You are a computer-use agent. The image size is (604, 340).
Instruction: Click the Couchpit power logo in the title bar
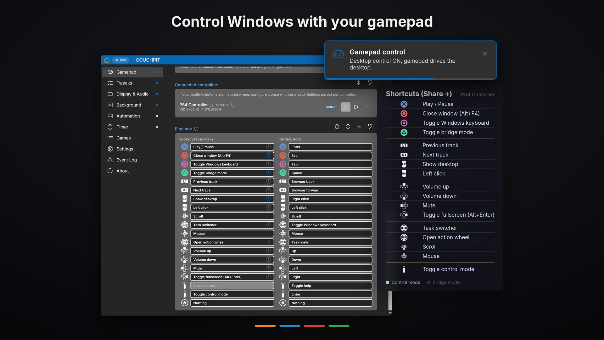click(107, 60)
